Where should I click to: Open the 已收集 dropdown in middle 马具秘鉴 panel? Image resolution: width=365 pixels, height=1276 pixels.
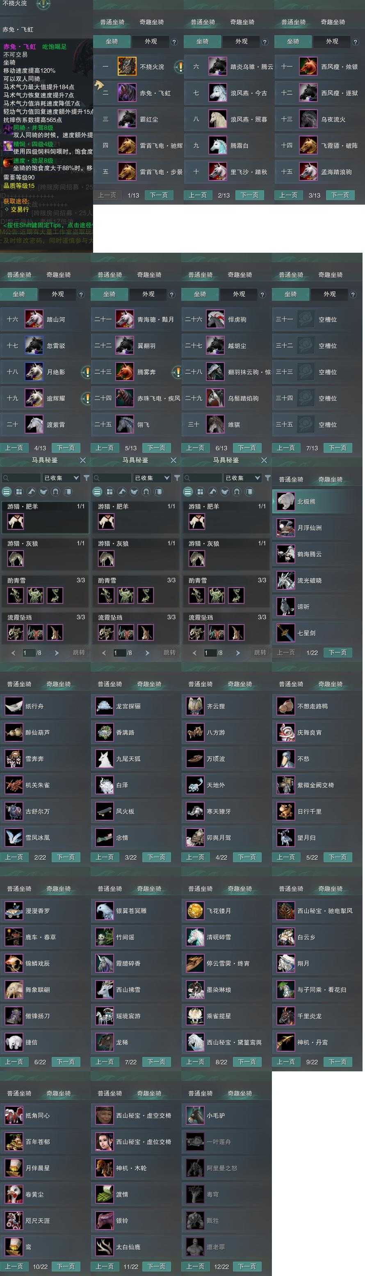pos(152,478)
